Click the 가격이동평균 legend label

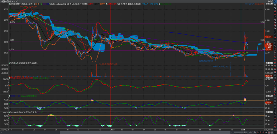click(21, 4)
